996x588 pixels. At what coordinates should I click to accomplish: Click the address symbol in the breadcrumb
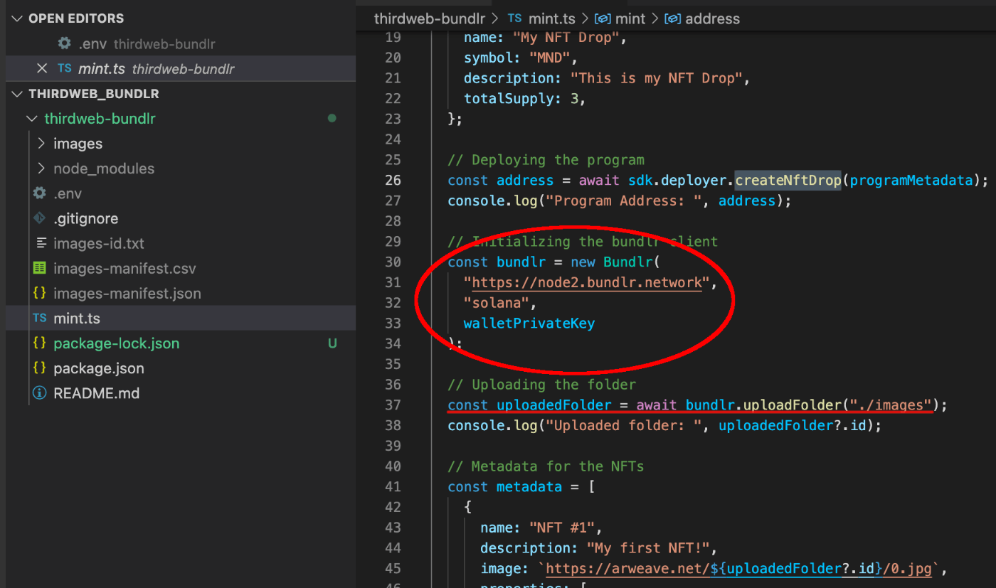711,19
